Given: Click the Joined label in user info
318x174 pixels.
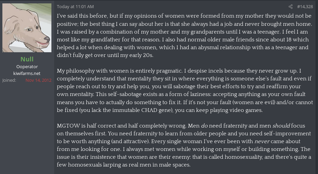Looking at the screenshot, I should tap(9, 80).
